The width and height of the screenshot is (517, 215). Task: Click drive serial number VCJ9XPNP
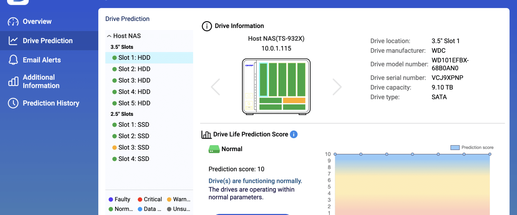point(447,78)
